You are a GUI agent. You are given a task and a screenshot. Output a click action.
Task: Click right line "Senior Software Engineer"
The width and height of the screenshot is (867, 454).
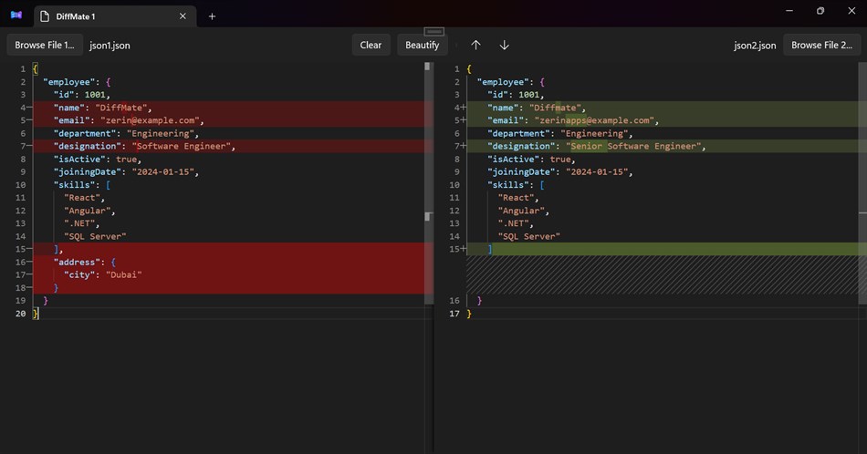point(663,147)
